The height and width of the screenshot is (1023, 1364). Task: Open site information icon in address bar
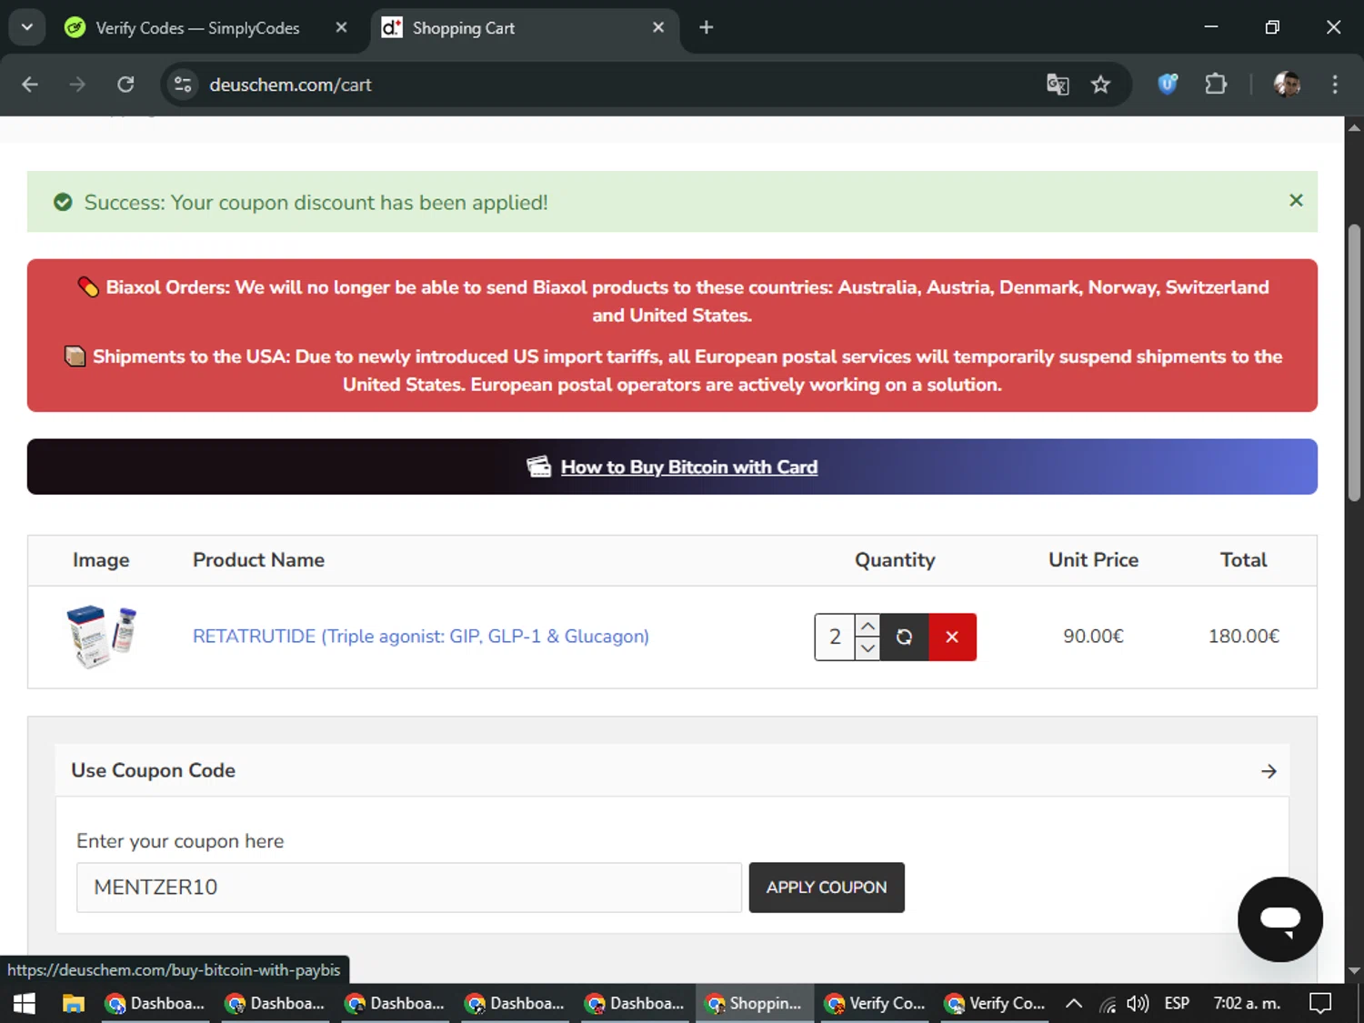click(x=183, y=85)
